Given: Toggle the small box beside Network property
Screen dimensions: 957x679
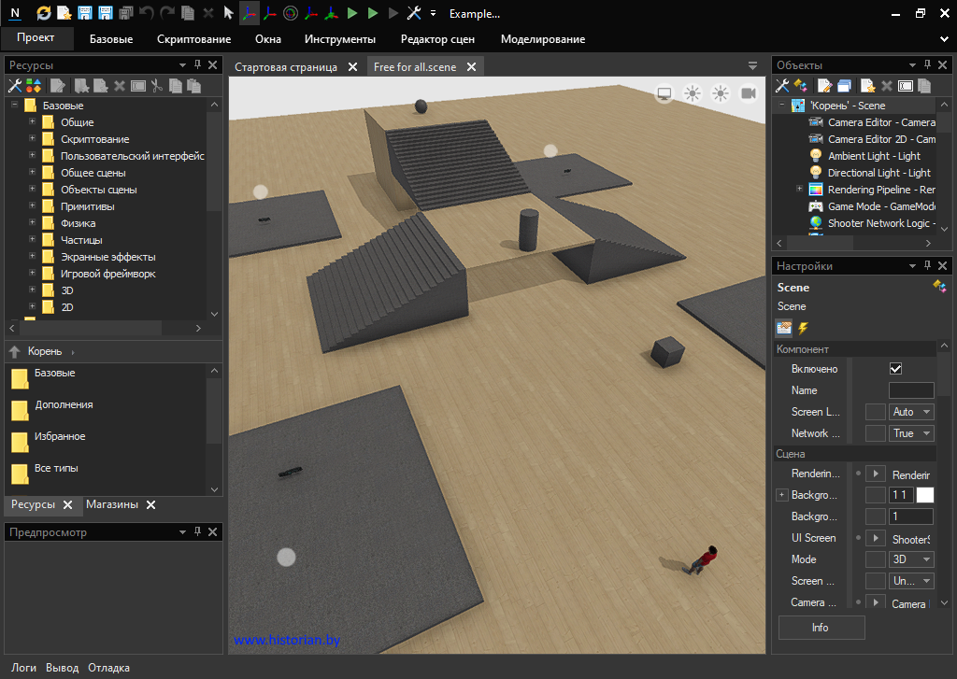Looking at the screenshot, I should pyautogui.click(x=875, y=433).
